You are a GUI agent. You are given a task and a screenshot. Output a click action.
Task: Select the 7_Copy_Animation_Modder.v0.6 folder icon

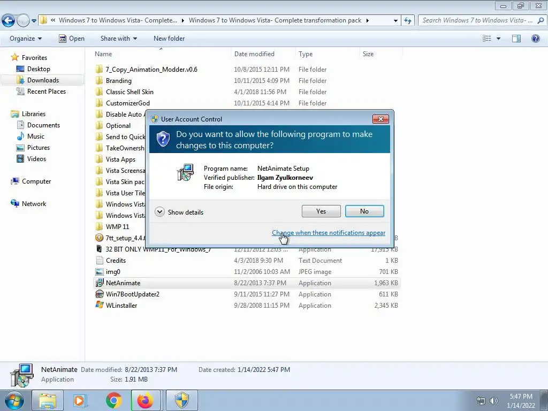point(99,69)
